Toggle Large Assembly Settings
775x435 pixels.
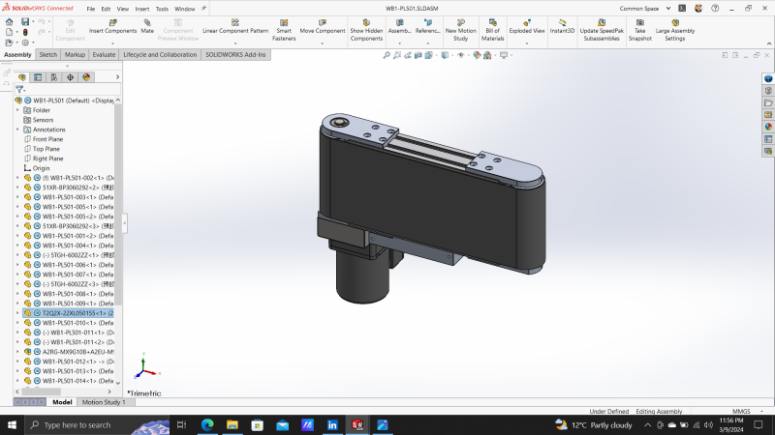675,22
